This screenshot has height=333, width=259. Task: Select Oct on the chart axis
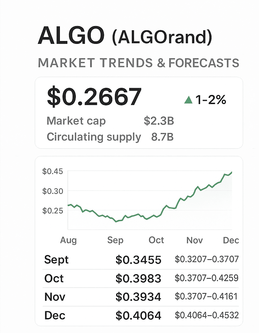coord(156,240)
